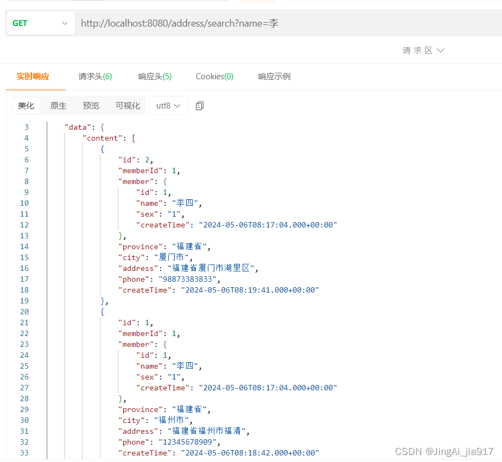
Task: Open the utf8 encoding dropdown
Action: (168, 105)
